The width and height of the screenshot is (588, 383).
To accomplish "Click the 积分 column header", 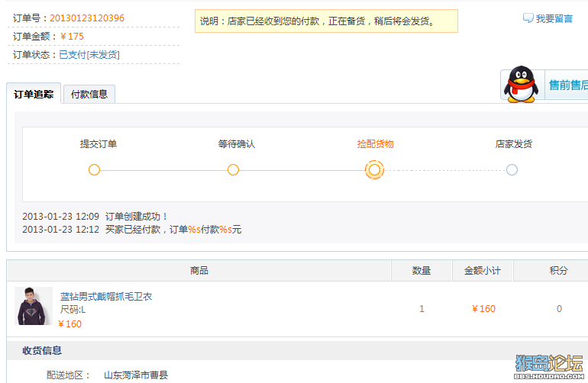I will (x=559, y=271).
